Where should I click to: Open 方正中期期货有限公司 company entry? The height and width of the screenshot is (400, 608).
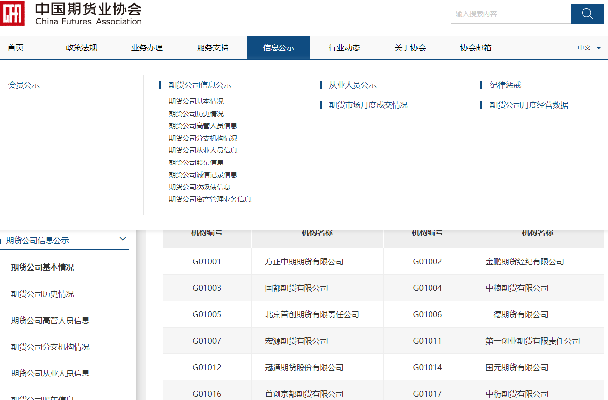(317, 261)
